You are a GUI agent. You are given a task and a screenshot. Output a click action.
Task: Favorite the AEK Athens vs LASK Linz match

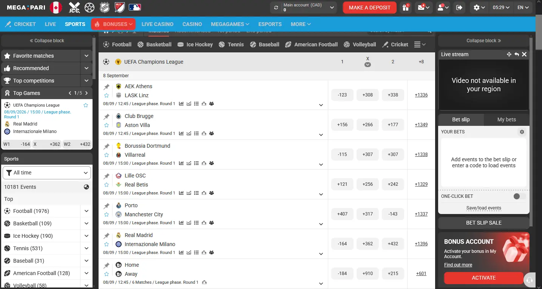point(107,95)
